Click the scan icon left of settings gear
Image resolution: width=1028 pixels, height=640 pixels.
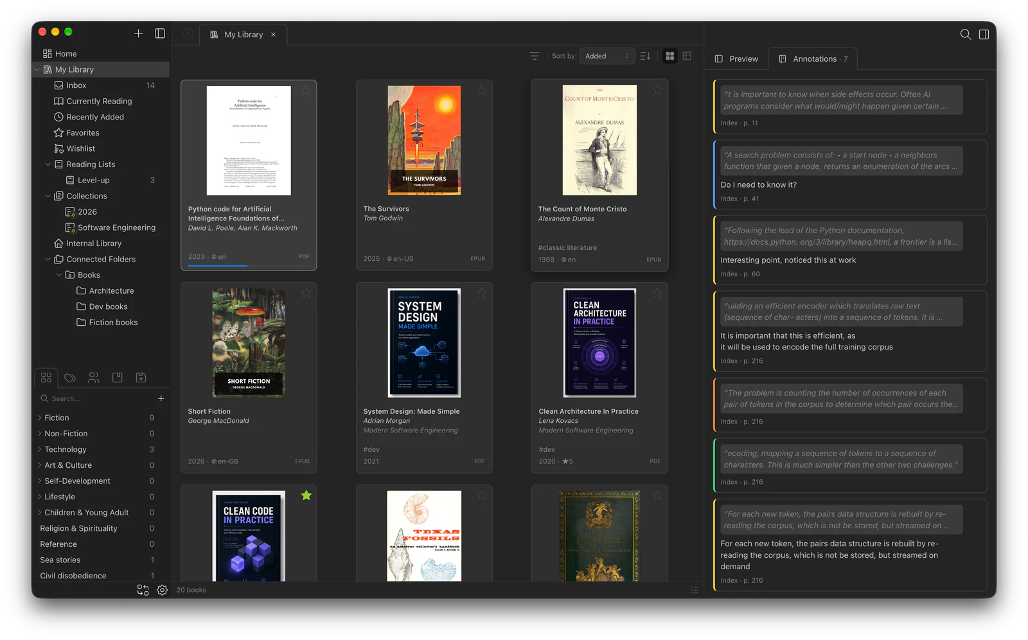(143, 590)
